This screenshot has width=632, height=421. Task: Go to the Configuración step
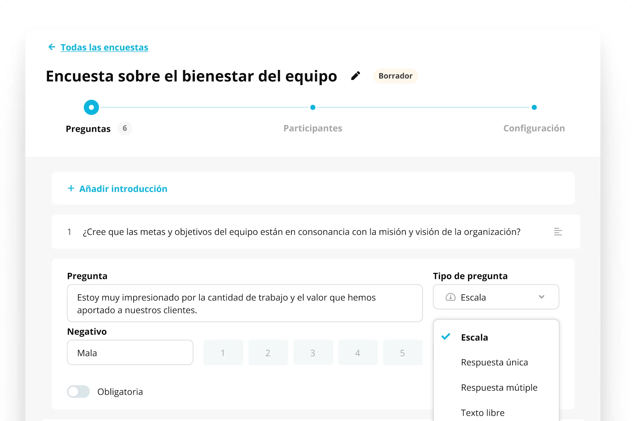click(534, 128)
